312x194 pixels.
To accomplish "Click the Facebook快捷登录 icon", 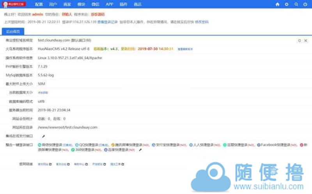I will click(x=259, y=145).
